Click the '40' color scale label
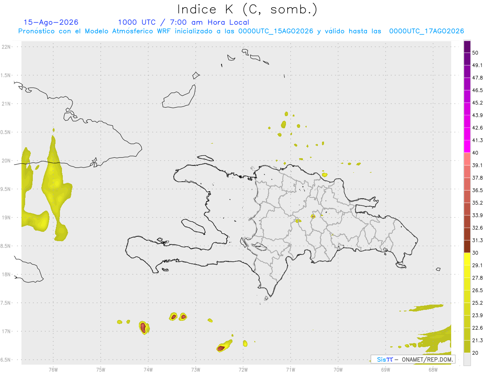Screen dimensions: 486x375 click(x=475, y=153)
